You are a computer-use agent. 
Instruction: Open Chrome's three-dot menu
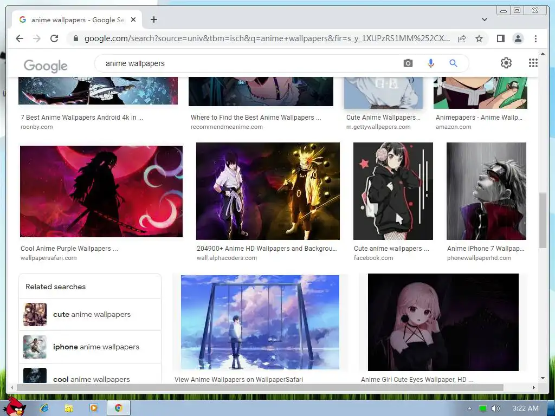point(535,38)
